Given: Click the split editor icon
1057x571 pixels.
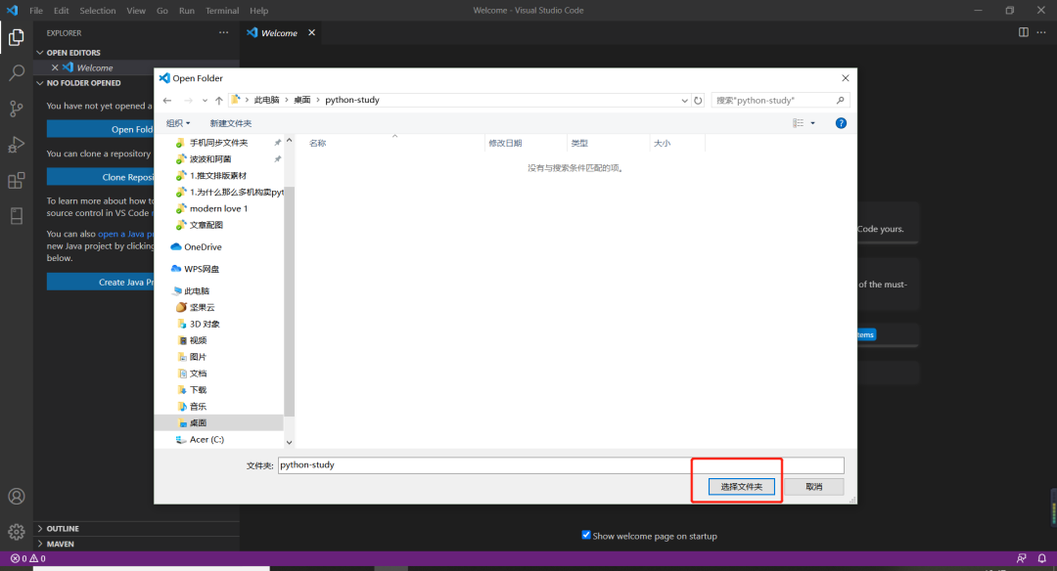Looking at the screenshot, I should 1024,32.
